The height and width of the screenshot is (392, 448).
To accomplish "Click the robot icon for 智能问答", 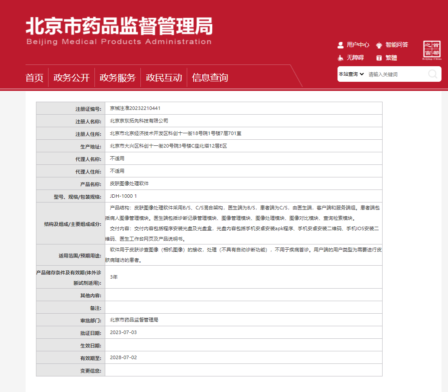I will tap(379, 45).
